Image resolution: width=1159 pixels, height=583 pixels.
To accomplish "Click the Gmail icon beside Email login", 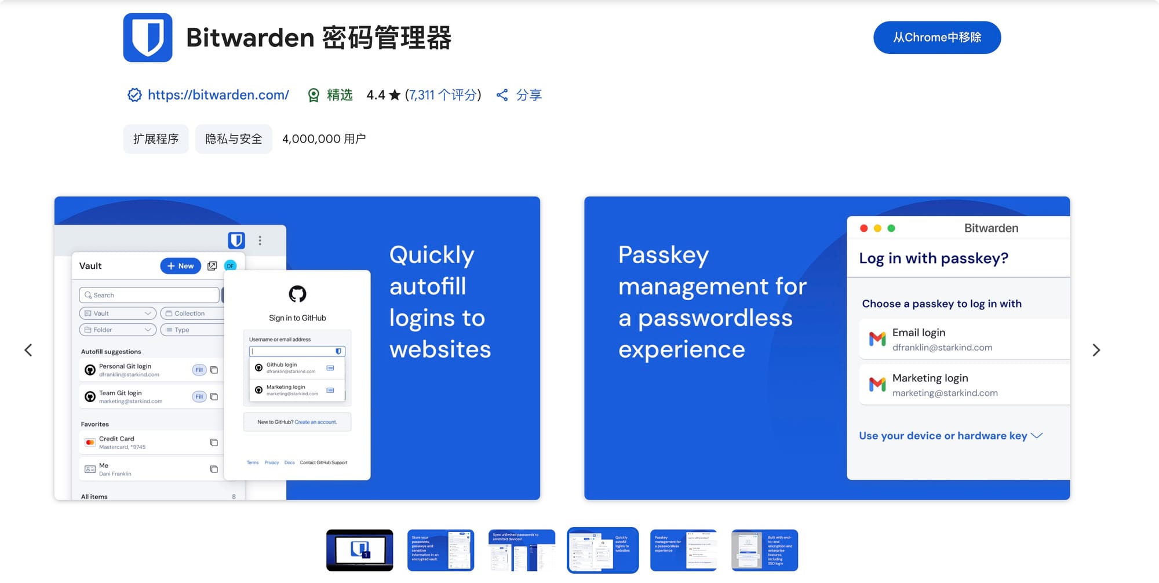I will pyautogui.click(x=877, y=339).
